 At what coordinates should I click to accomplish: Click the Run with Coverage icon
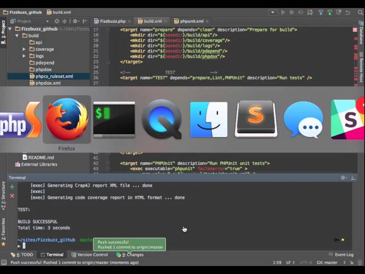point(301,12)
